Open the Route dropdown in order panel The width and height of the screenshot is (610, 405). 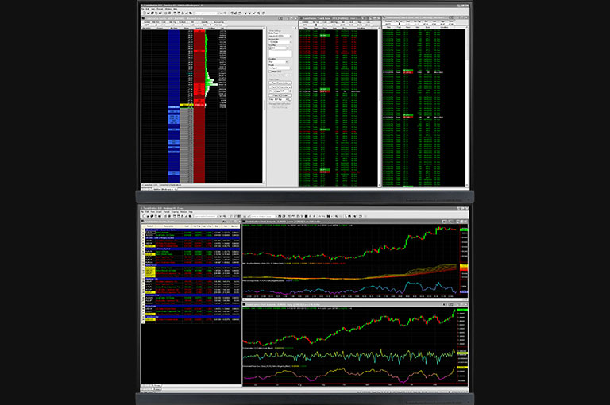click(x=280, y=67)
